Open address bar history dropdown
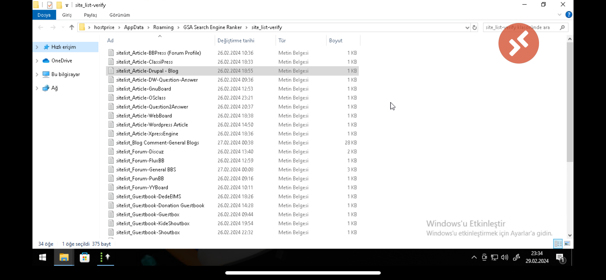The width and height of the screenshot is (606, 280). pos(467,27)
